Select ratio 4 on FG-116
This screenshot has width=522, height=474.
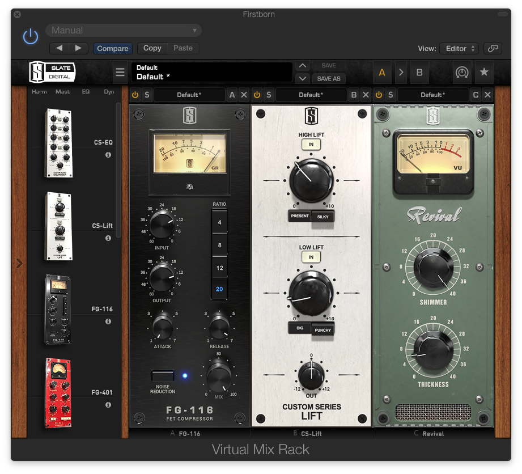pyautogui.click(x=219, y=222)
